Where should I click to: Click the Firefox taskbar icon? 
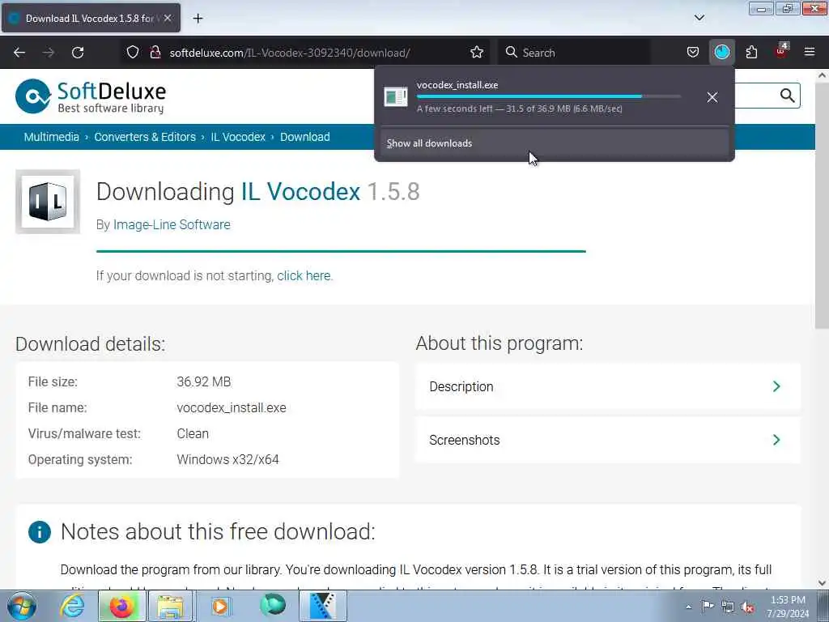(121, 606)
